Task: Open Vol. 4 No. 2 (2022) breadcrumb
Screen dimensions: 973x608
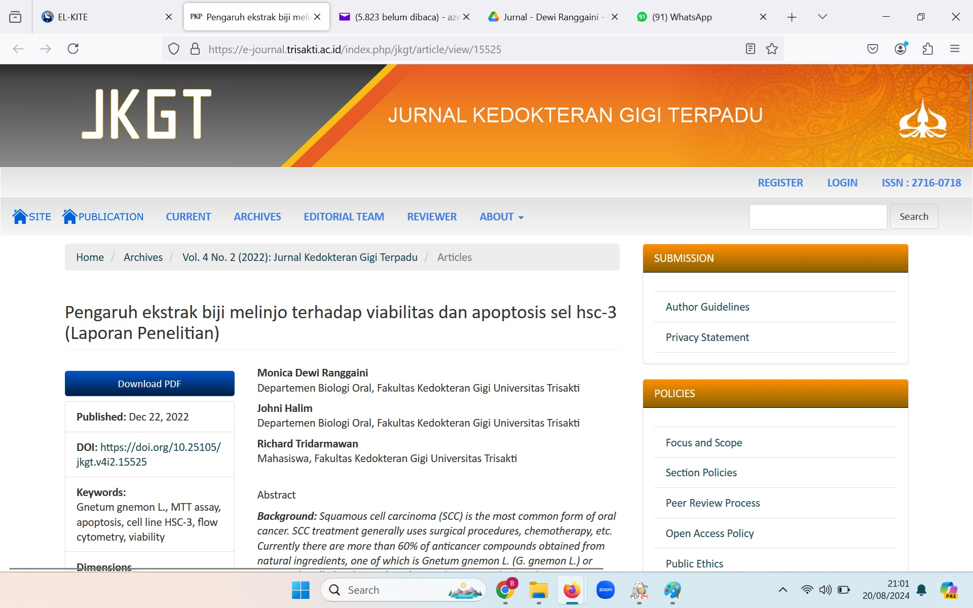Action: (x=300, y=257)
